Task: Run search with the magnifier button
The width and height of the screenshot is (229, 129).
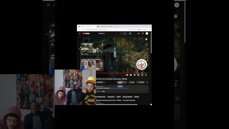Action: point(125,33)
